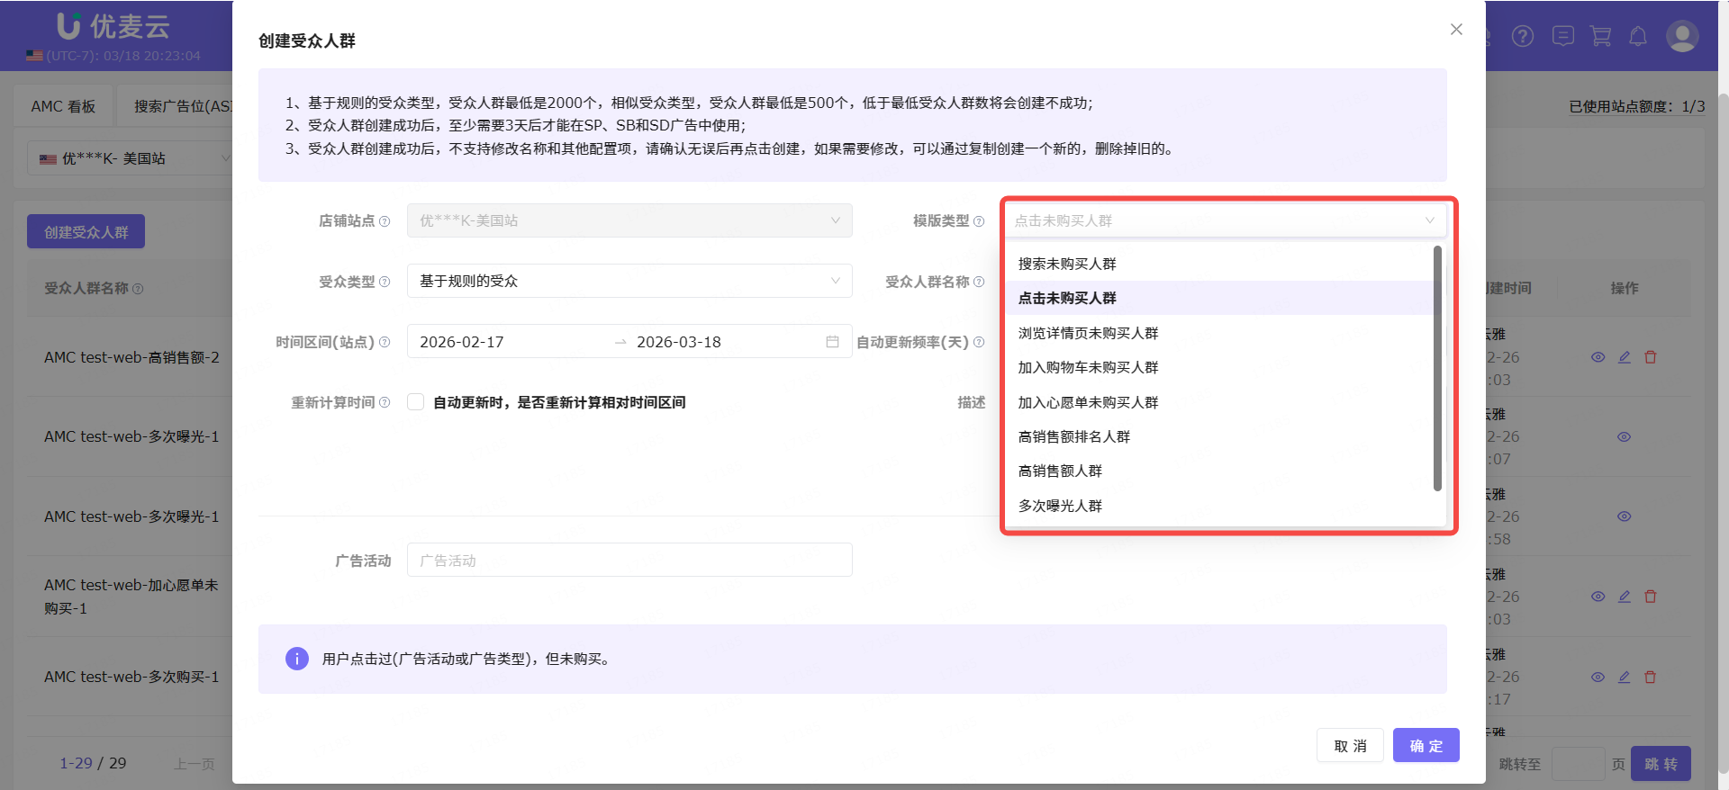The image size is (1729, 790).
Task: Select 加入购物车未购买人群 option
Action: [x=1219, y=367]
